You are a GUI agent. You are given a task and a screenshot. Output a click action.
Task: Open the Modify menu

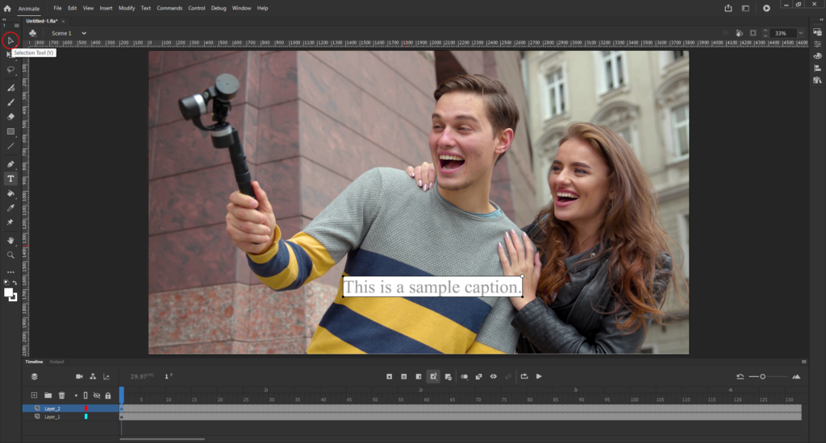click(x=127, y=8)
